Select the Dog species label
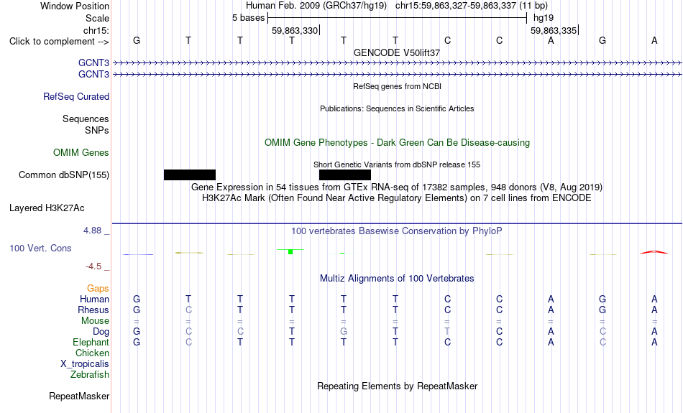Screen dimensions: 683x413 [x=101, y=332]
